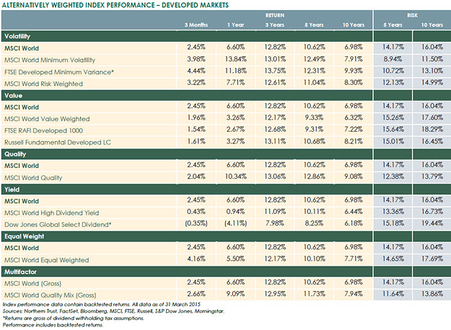Image resolution: width=451 pixels, height=330 pixels.
Task: Click the 4.44% three-month value
Action: click(x=196, y=71)
